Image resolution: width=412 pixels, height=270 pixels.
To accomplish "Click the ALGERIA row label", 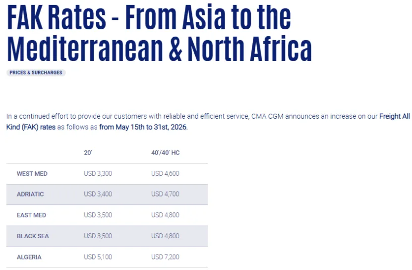I will click(29, 257).
